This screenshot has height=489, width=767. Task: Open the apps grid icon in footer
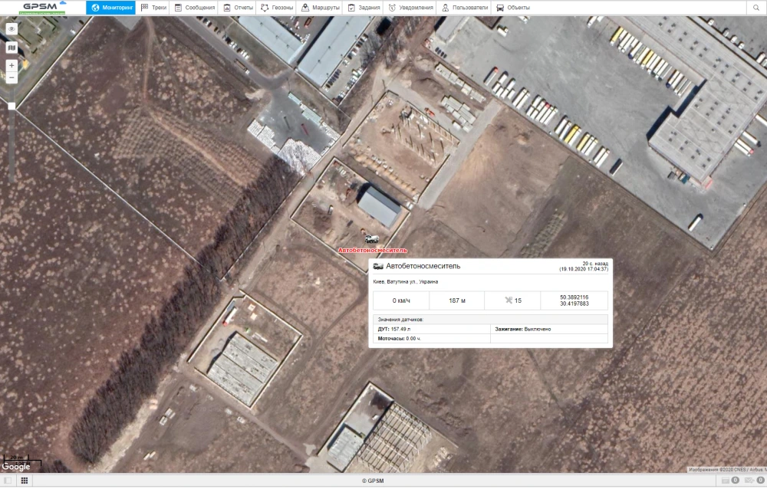(x=24, y=481)
